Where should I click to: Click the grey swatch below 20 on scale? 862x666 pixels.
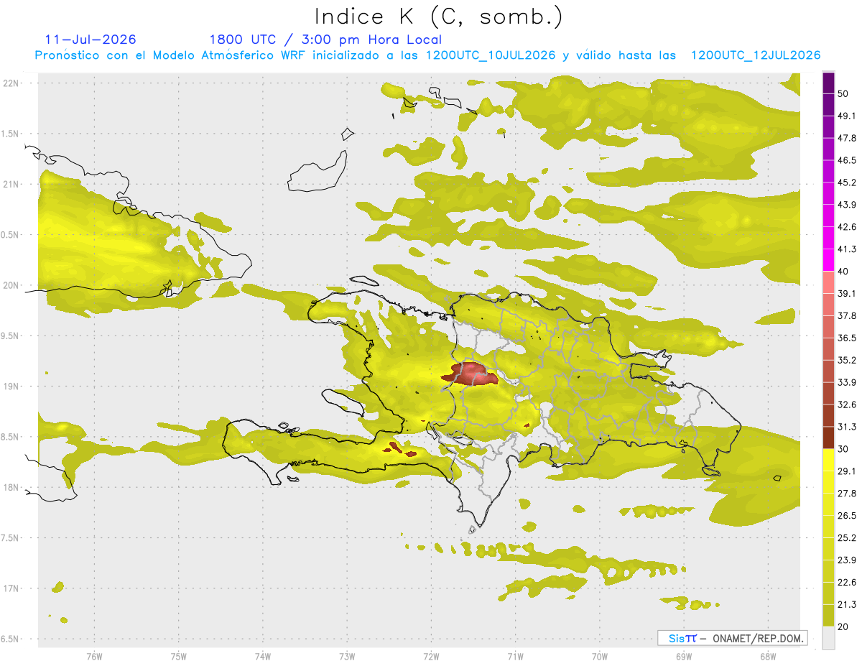(828, 638)
